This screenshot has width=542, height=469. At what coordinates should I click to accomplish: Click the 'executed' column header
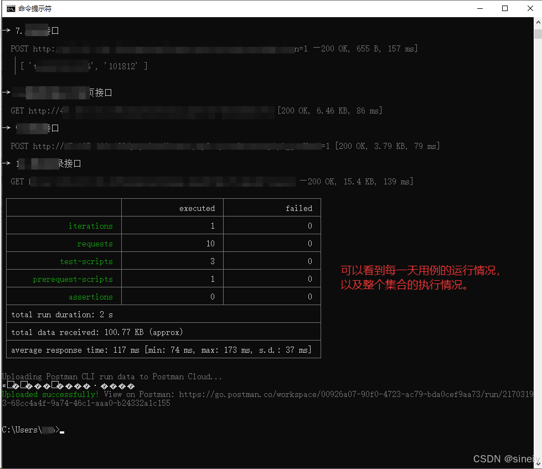(197, 208)
